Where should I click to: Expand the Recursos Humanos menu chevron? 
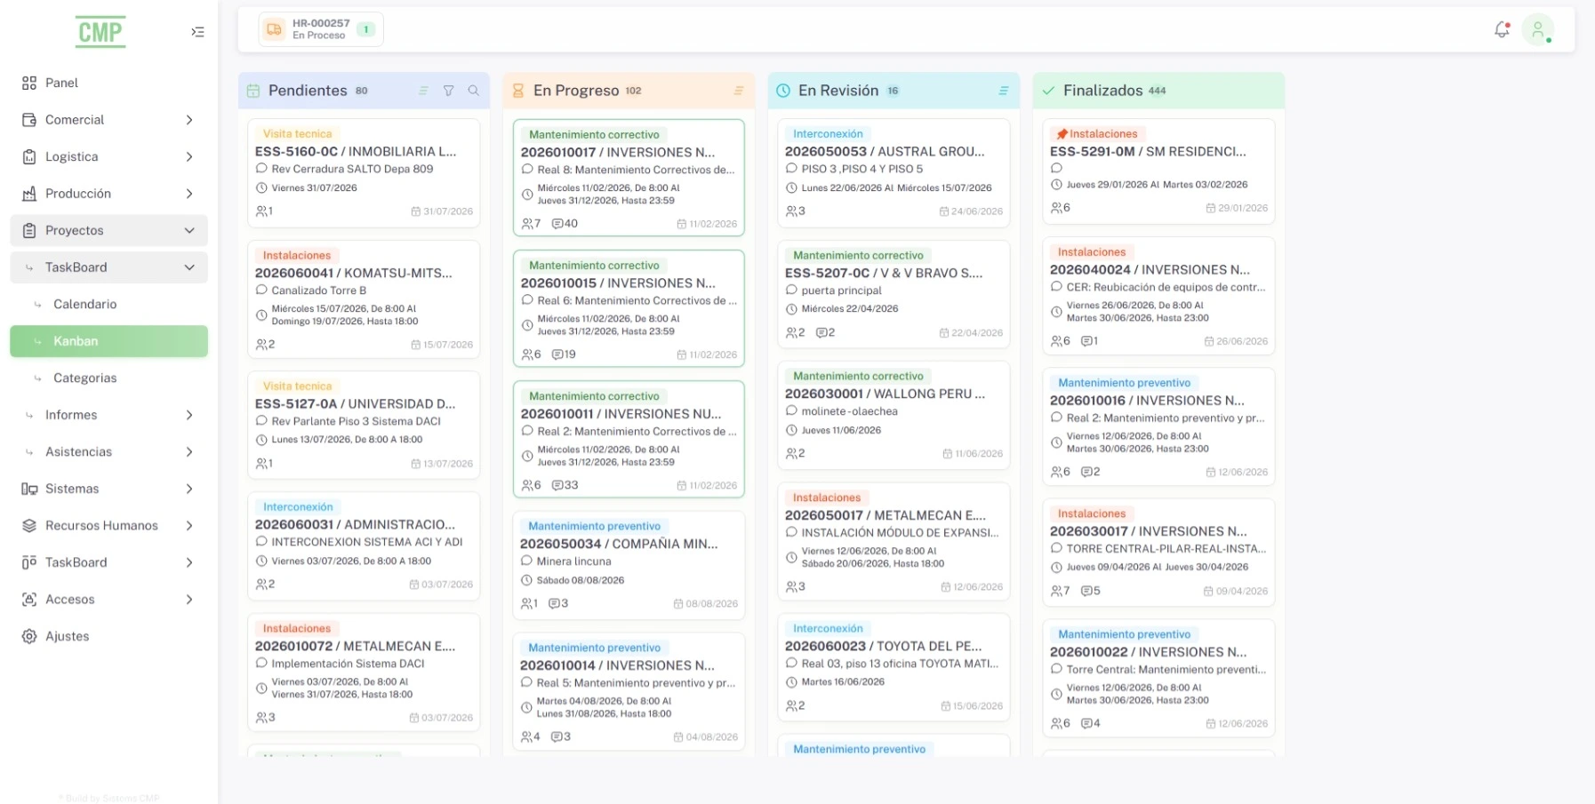click(x=189, y=526)
